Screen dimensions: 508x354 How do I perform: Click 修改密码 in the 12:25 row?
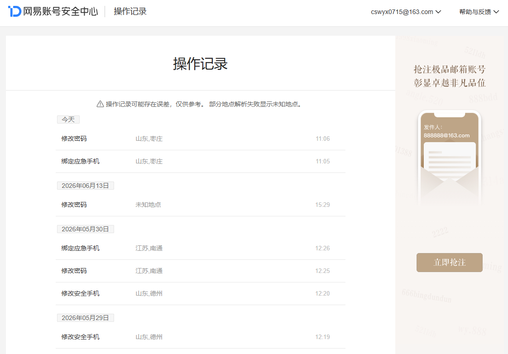coord(74,271)
